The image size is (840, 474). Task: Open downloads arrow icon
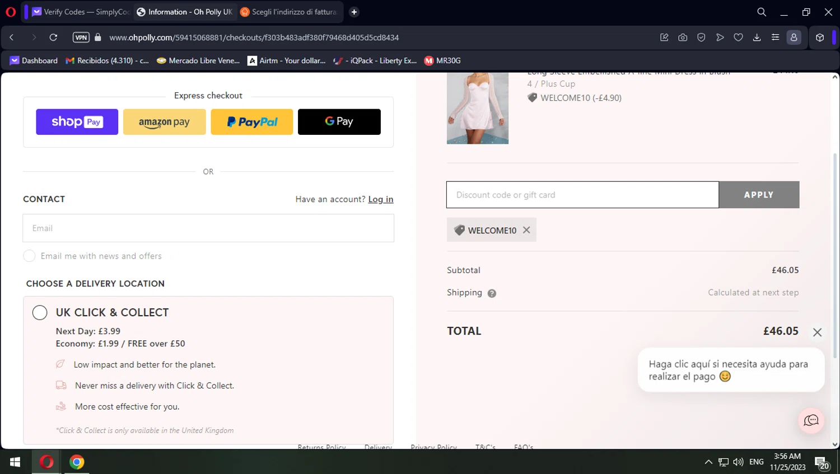757,37
